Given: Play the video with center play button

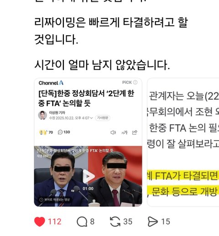Looking at the screenshot, I should click(x=88, y=176).
